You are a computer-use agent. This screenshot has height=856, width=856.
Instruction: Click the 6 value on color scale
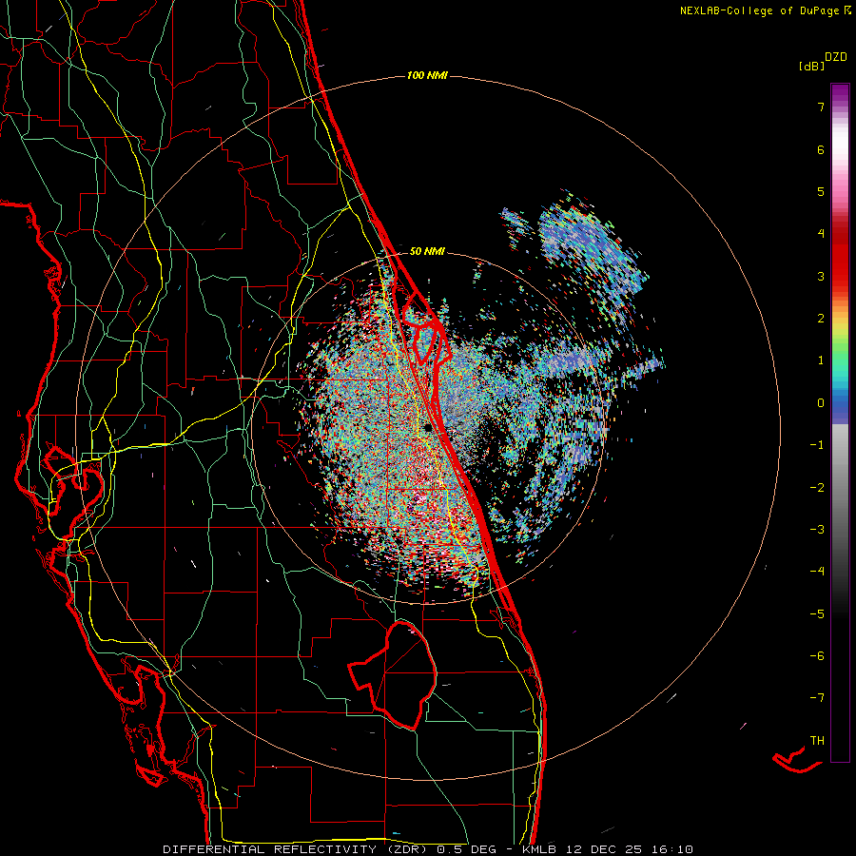821,149
